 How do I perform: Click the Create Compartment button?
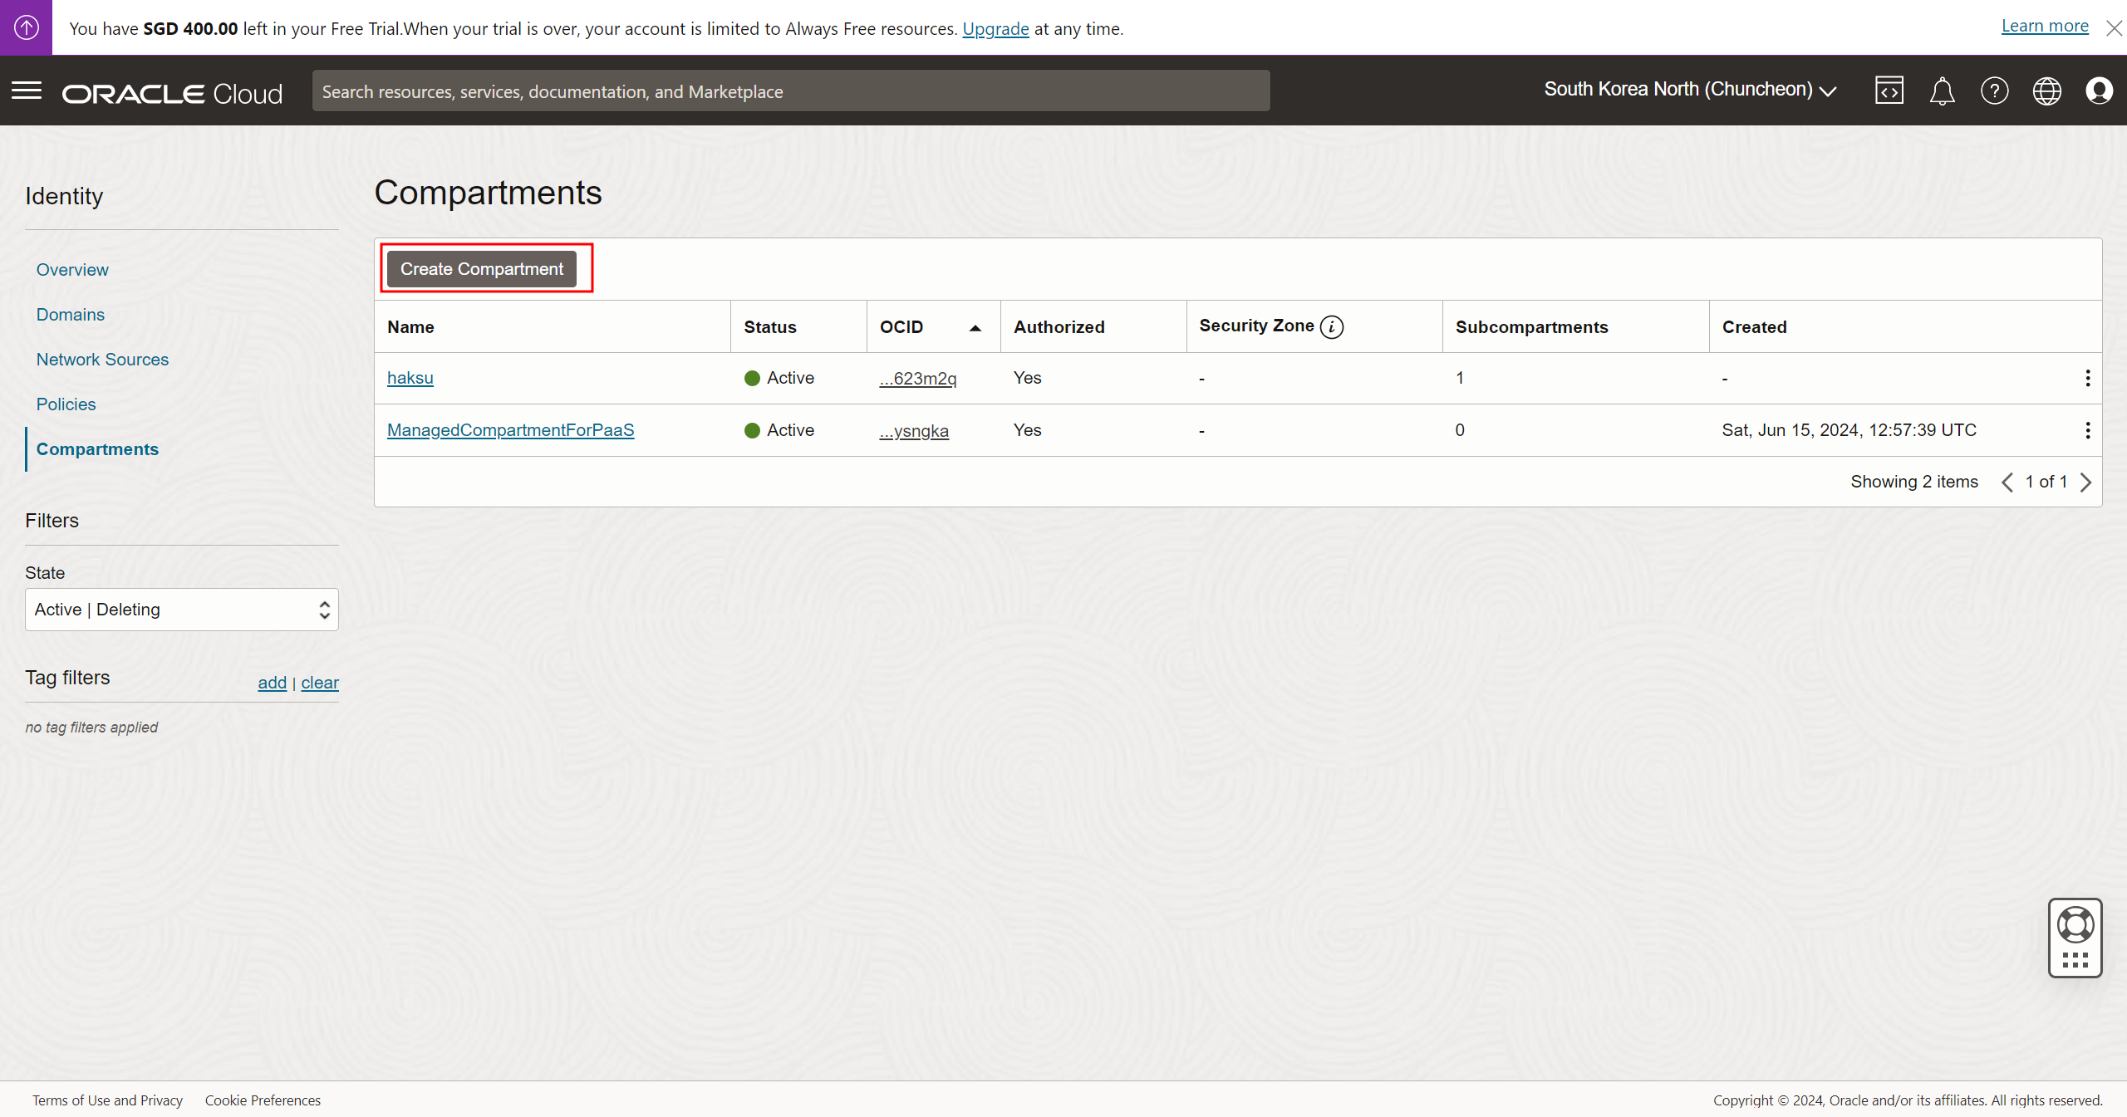[x=482, y=269]
